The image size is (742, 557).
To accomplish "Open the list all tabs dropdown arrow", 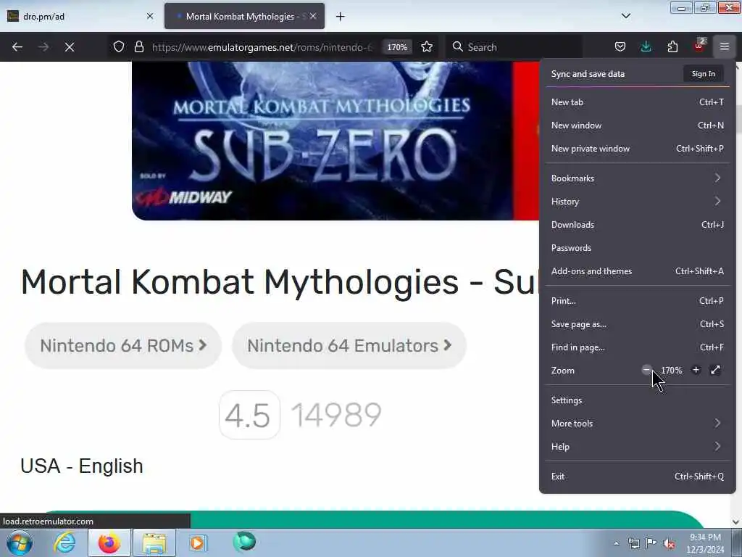I will [625, 16].
